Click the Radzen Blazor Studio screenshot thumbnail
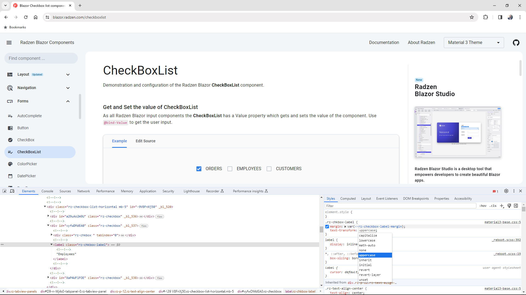 coord(458,132)
